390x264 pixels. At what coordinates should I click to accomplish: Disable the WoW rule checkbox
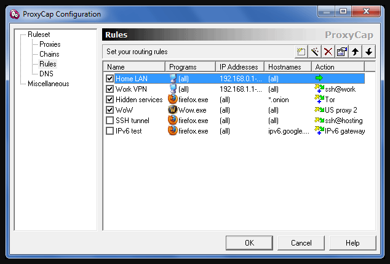[x=109, y=110]
